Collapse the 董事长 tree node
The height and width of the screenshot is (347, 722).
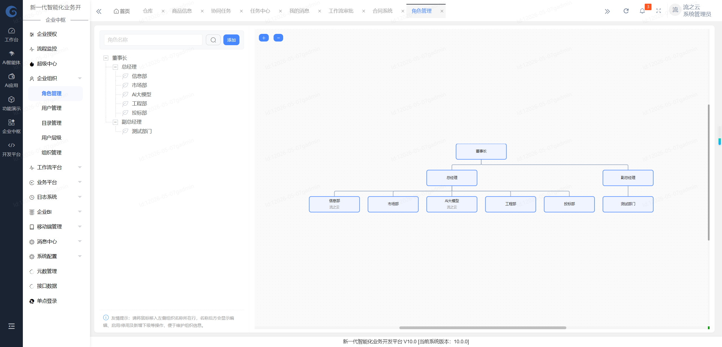point(106,58)
